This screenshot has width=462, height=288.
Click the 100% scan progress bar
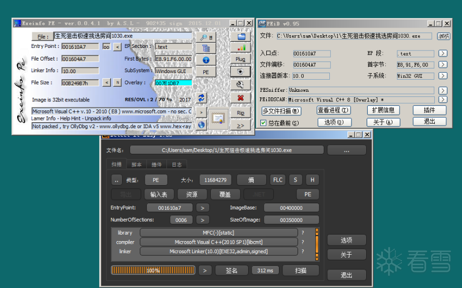coord(153,270)
